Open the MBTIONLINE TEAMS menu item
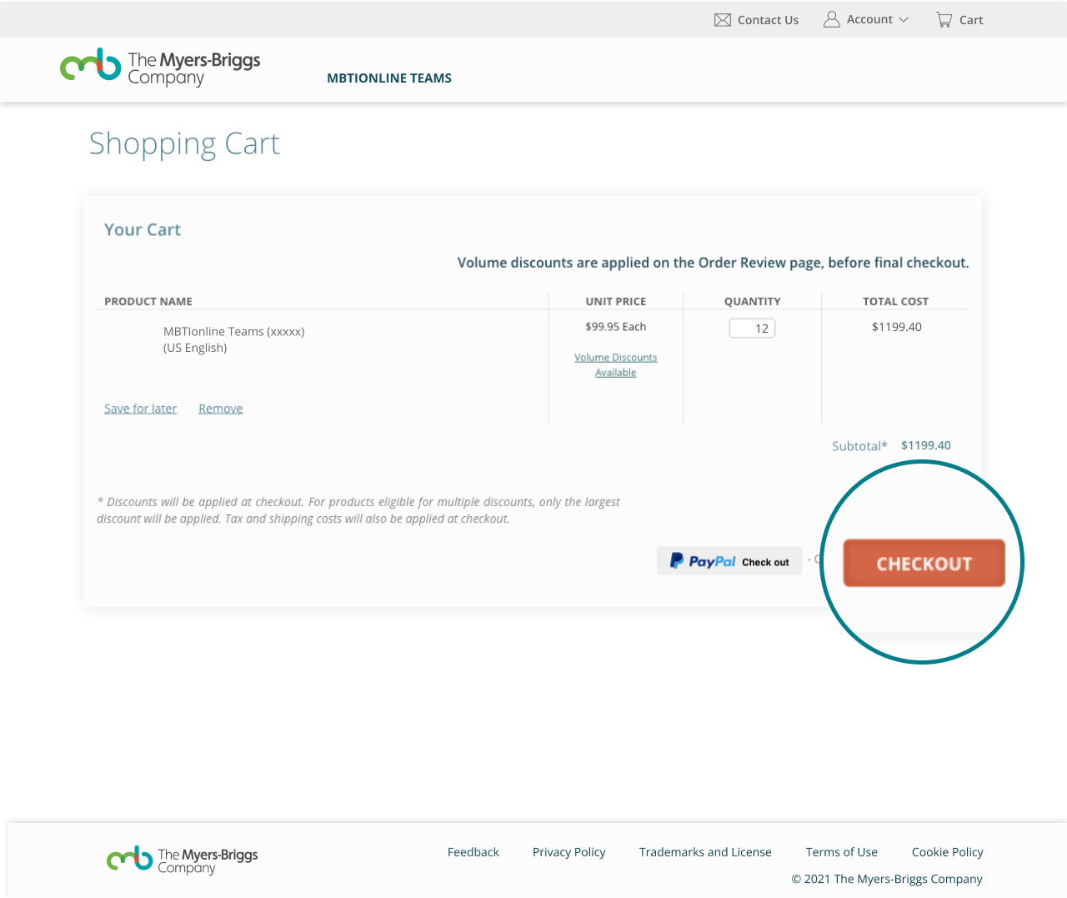This screenshot has width=1067, height=898. point(389,78)
